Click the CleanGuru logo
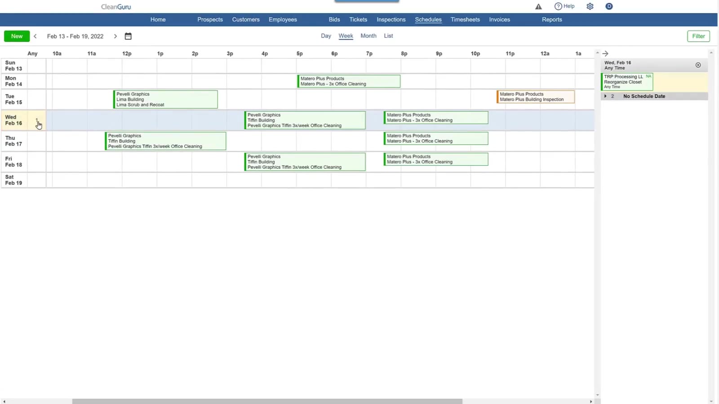719x404 pixels. [x=116, y=7]
